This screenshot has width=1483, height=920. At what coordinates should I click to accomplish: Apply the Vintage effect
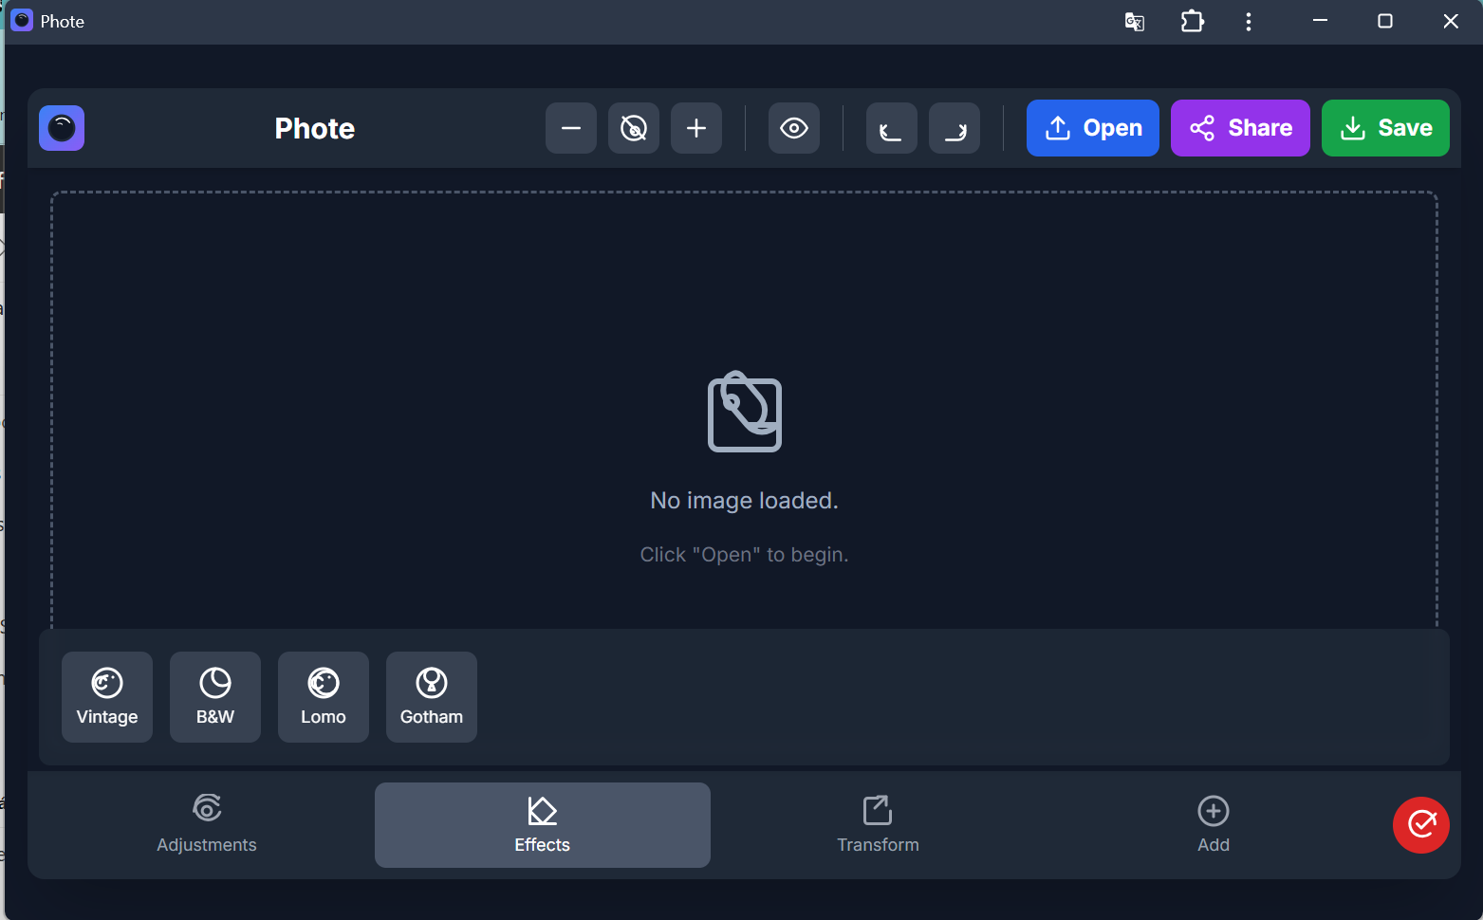(x=107, y=697)
